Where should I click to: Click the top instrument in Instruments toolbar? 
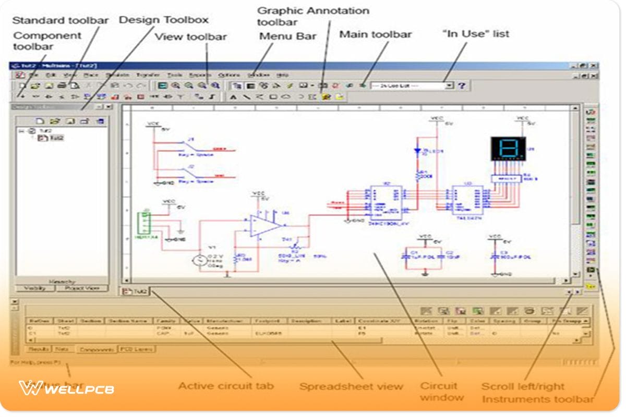(591, 112)
